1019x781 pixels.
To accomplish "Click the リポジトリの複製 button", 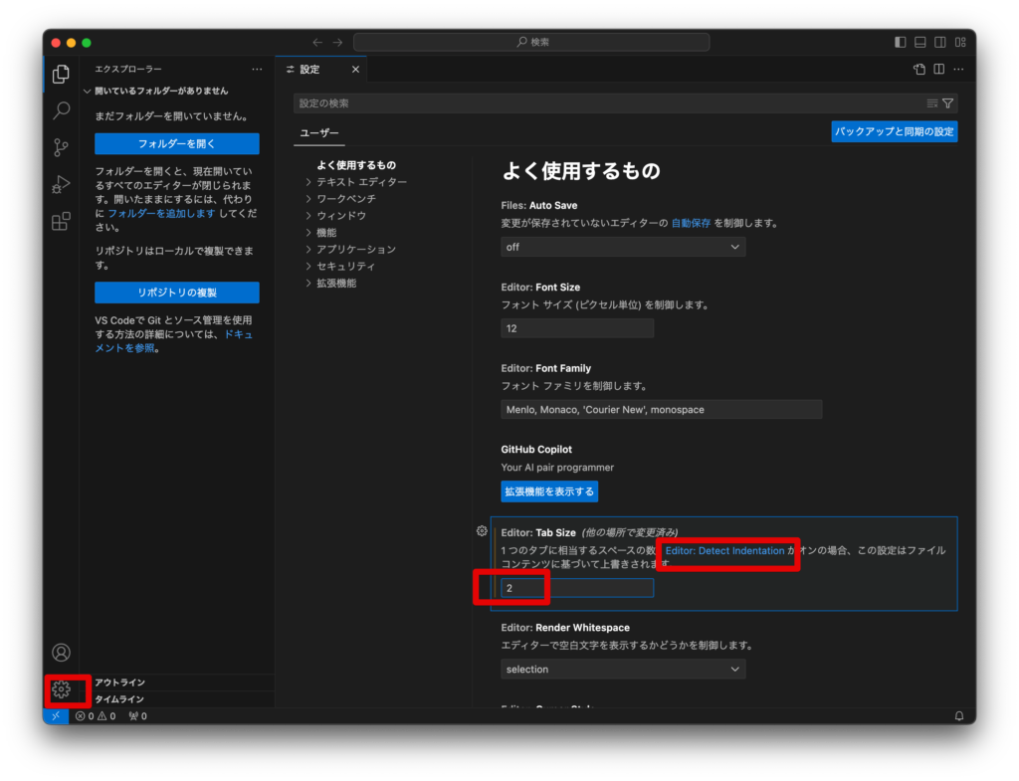I will point(177,293).
